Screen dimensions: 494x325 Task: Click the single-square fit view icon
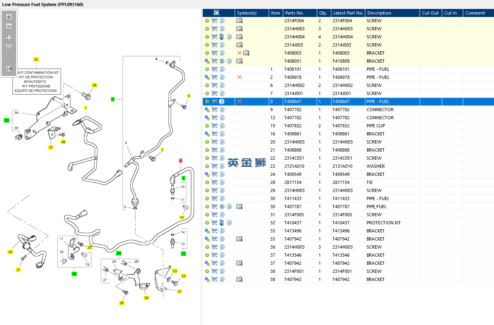pyautogui.click(x=9, y=47)
